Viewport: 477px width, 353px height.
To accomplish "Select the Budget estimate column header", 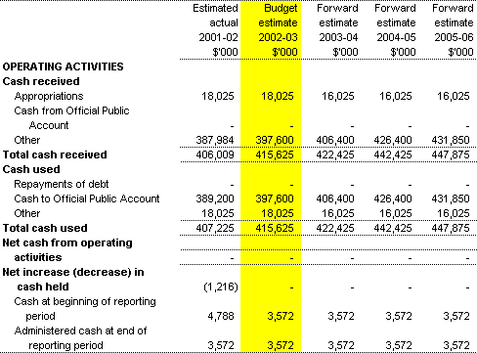I will [x=278, y=16].
